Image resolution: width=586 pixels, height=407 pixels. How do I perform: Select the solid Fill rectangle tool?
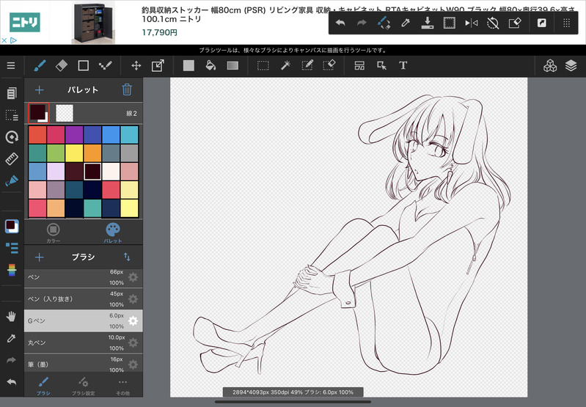(188, 66)
